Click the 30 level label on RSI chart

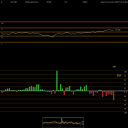[x=2, y=38]
